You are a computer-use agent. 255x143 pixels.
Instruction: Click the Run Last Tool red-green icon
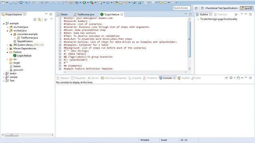(92, 3)
